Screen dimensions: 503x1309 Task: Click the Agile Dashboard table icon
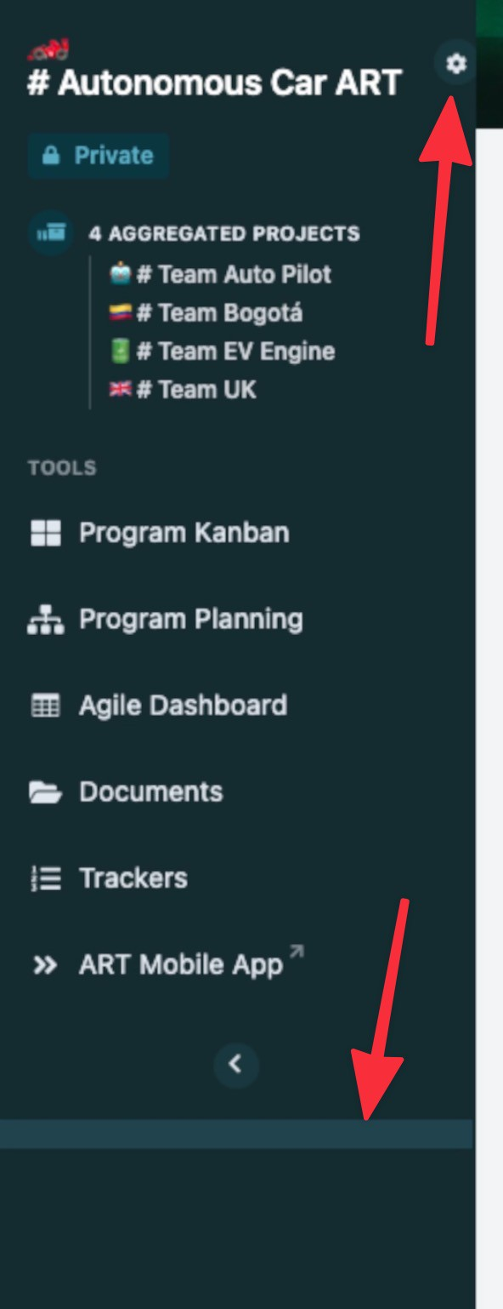click(x=45, y=706)
